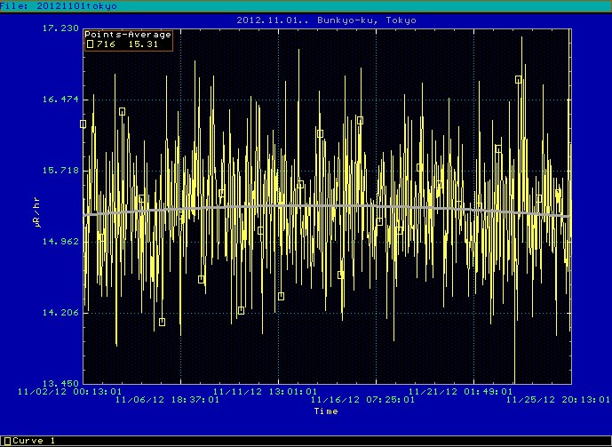Select the Points-Average legend header

(128, 35)
